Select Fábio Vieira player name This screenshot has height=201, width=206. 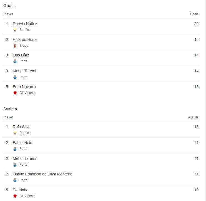[23, 143]
